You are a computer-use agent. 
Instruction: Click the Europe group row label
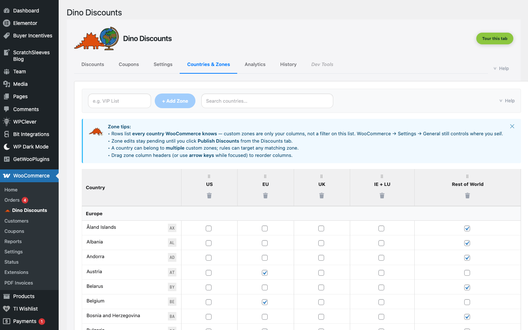tap(94, 214)
